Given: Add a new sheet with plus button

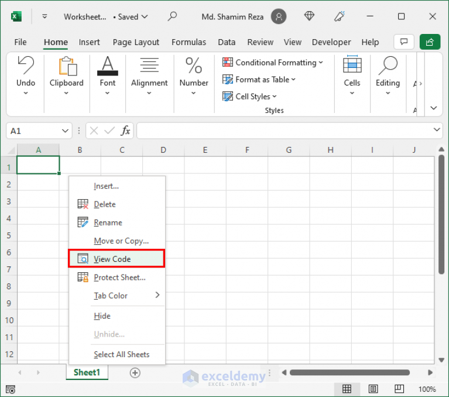Looking at the screenshot, I should click(x=135, y=372).
